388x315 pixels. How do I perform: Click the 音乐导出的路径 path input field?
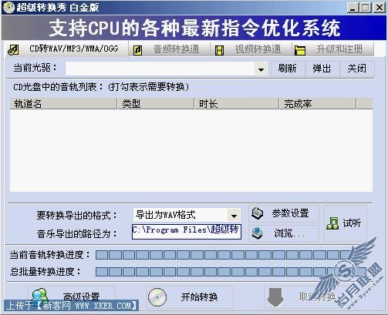[x=187, y=232]
